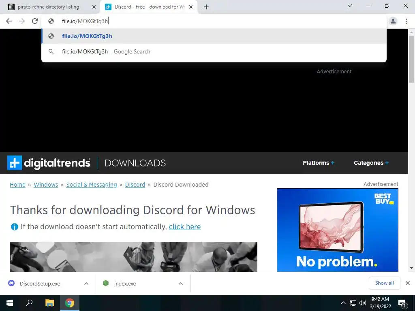Open a new browser tab
This screenshot has height=311, width=415.
(x=206, y=7)
